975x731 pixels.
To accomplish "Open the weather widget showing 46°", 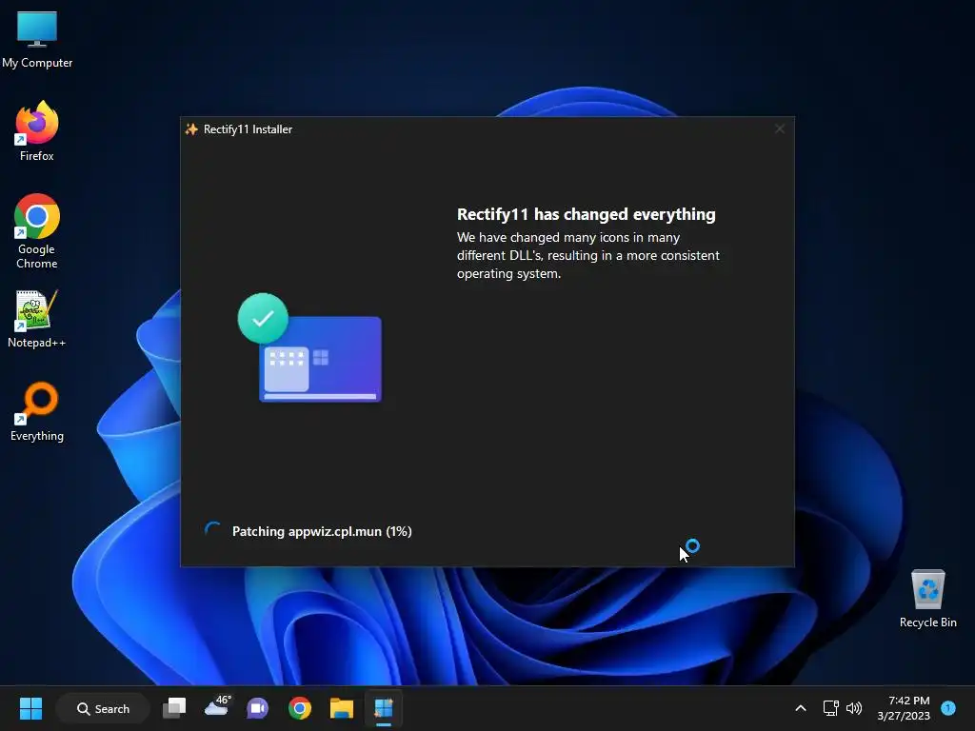I will (x=217, y=707).
